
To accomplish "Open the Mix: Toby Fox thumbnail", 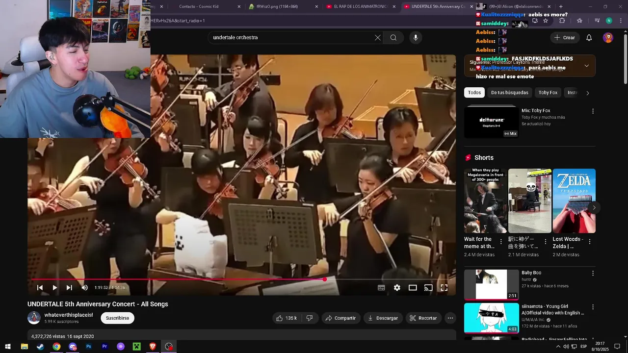I will (491, 122).
